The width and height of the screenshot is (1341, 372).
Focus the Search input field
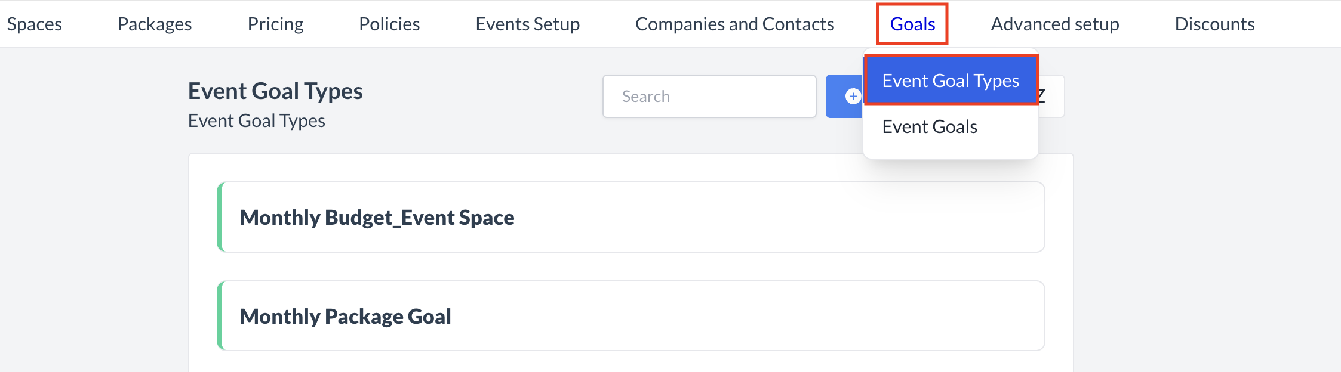[x=709, y=96]
